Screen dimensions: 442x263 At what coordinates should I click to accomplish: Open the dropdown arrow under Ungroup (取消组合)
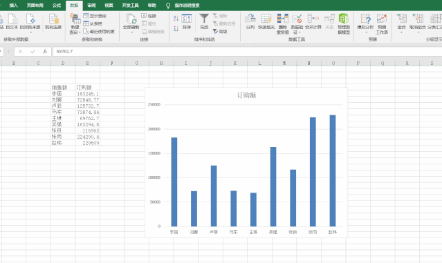[418, 32]
